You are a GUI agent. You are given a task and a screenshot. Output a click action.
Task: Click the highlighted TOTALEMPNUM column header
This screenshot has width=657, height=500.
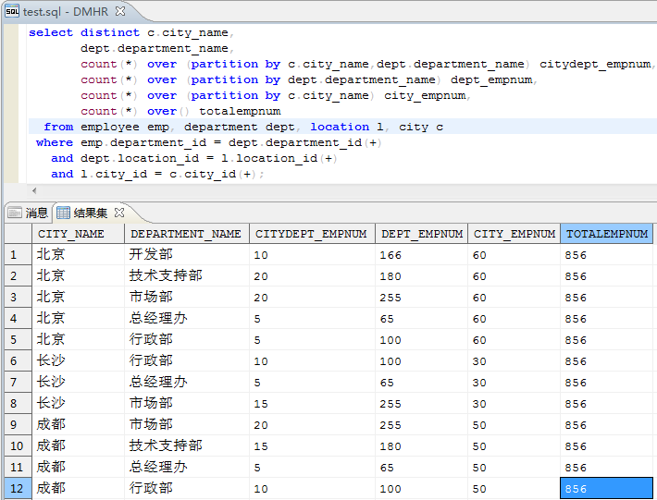606,234
